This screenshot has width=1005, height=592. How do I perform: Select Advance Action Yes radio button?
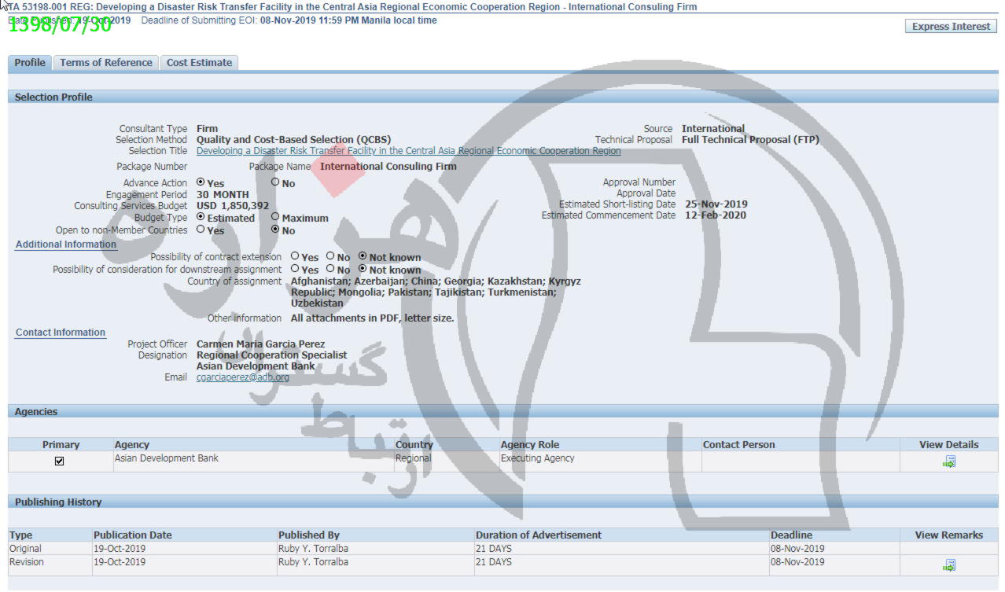(201, 182)
